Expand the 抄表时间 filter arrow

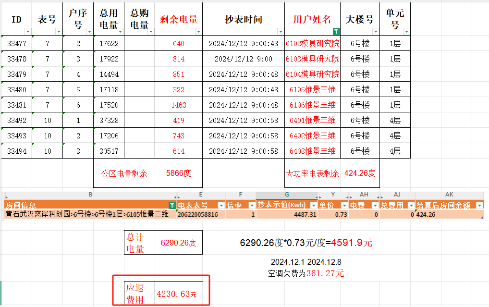point(281,31)
